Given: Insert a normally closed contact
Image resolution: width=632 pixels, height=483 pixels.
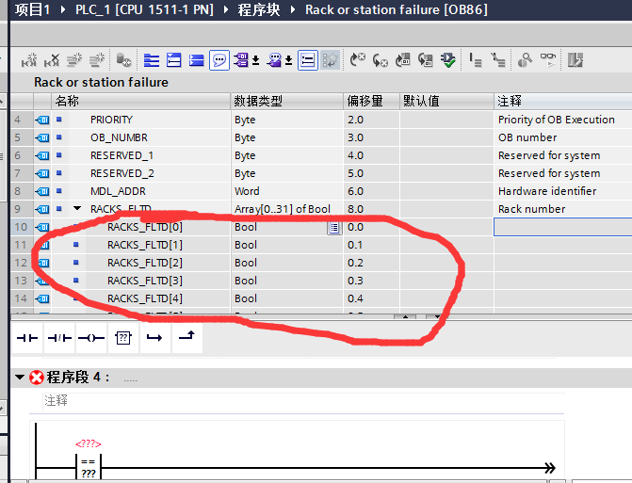Looking at the screenshot, I should coord(59,338).
